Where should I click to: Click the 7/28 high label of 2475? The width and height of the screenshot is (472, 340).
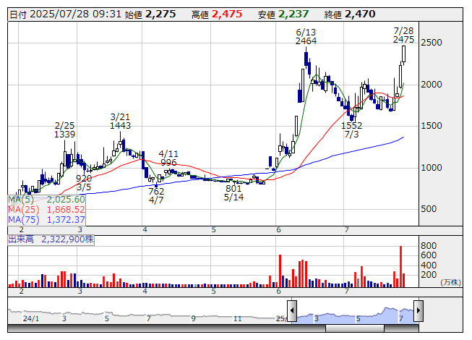(403, 40)
